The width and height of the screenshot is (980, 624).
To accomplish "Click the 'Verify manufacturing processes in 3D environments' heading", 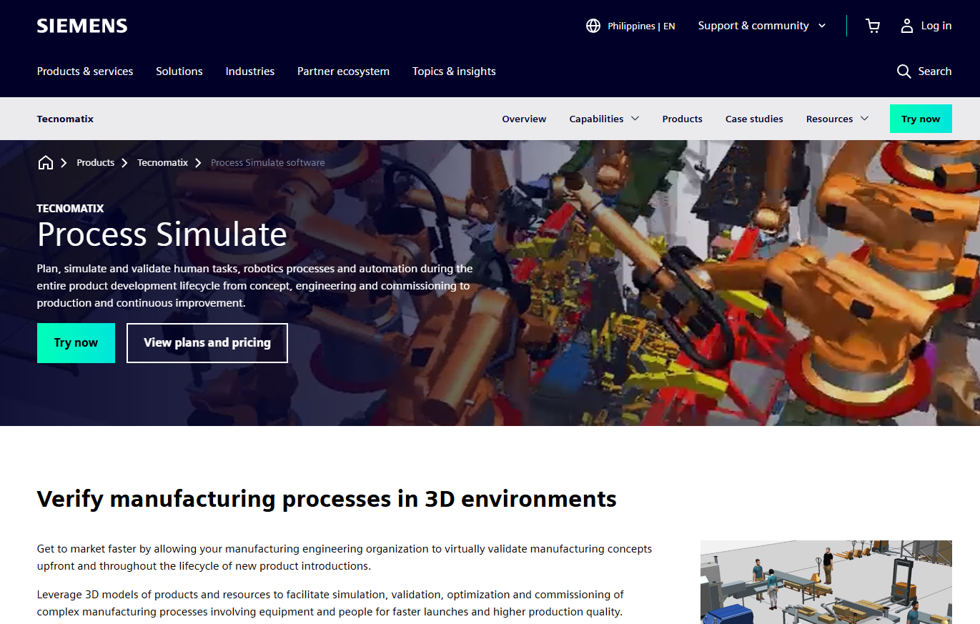I will [x=327, y=498].
